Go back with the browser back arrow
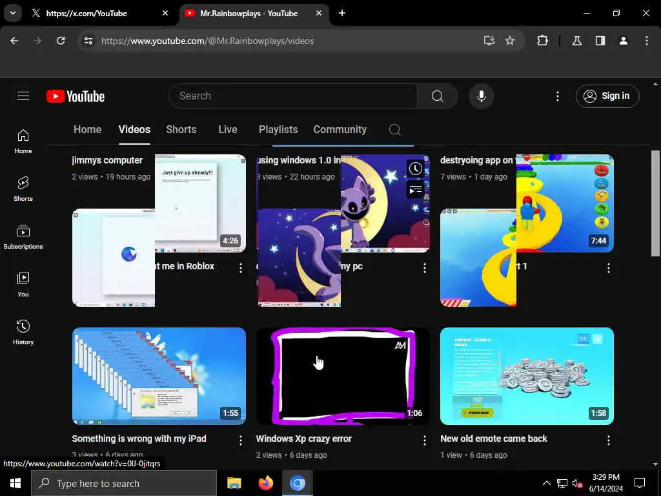Image resolution: width=661 pixels, height=496 pixels. [x=14, y=41]
